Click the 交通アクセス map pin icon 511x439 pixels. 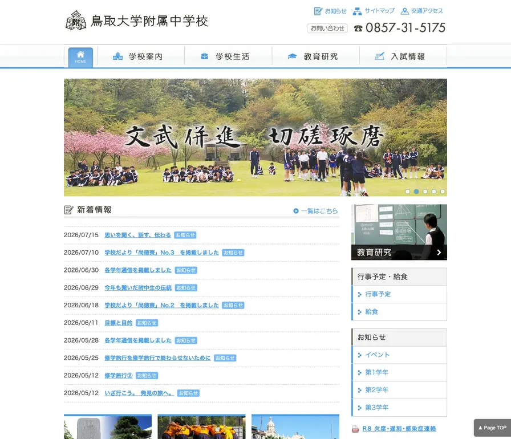click(404, 11)
